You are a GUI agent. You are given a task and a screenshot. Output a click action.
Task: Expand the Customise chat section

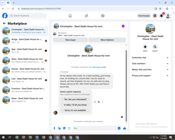150,57
